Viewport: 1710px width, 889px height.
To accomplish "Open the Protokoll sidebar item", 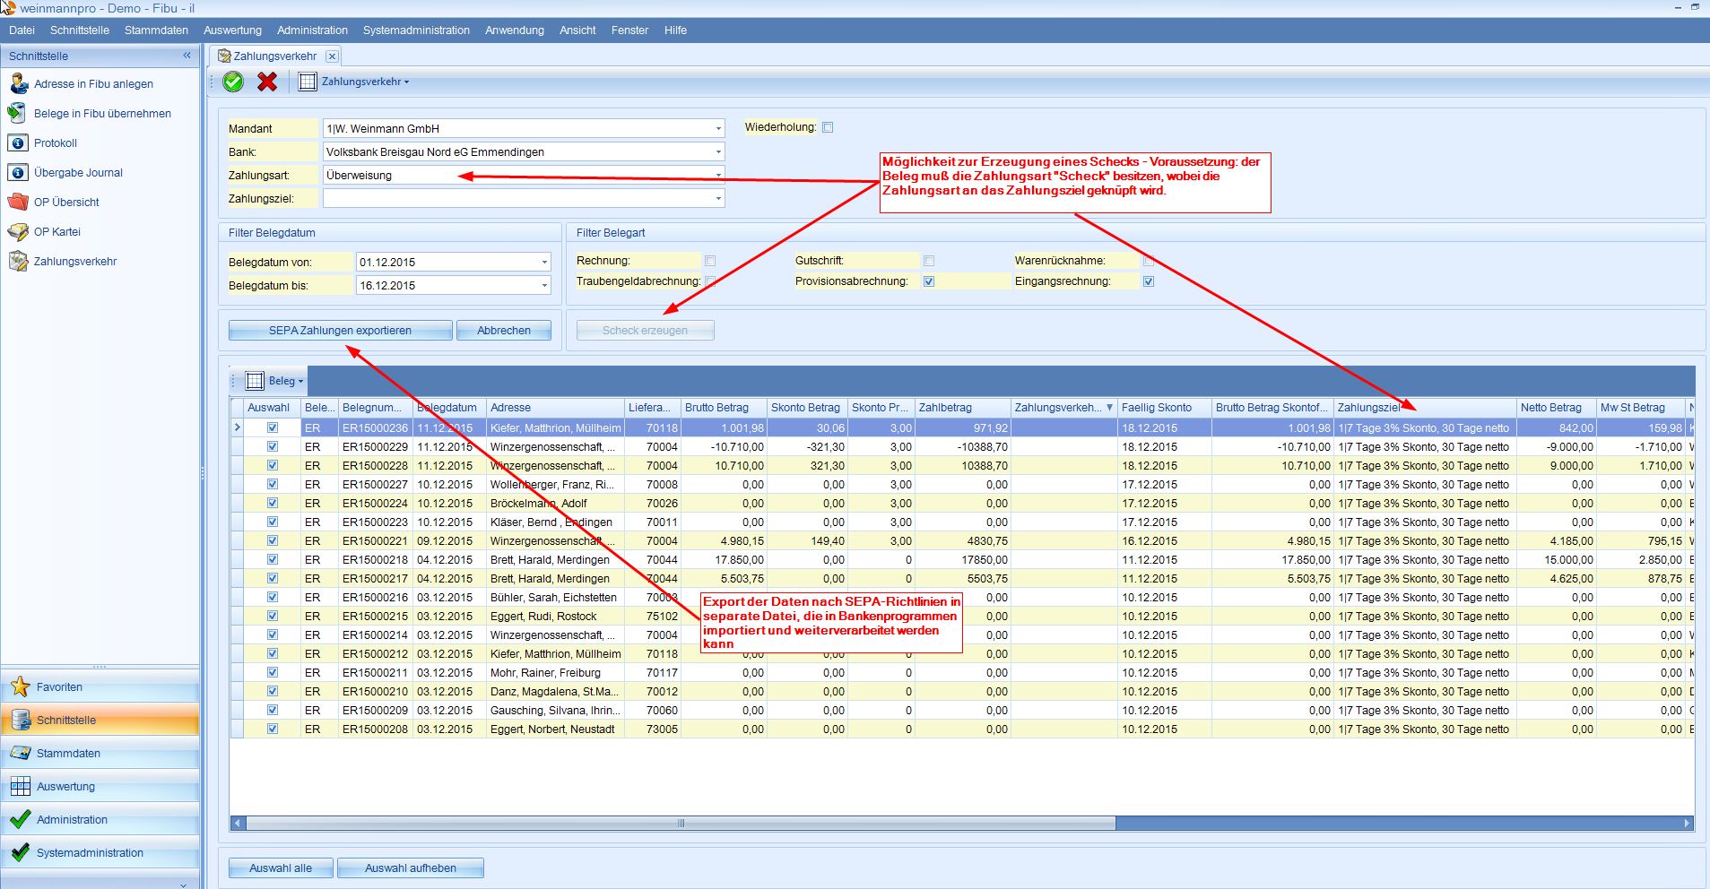I will (x=56, y=143).
